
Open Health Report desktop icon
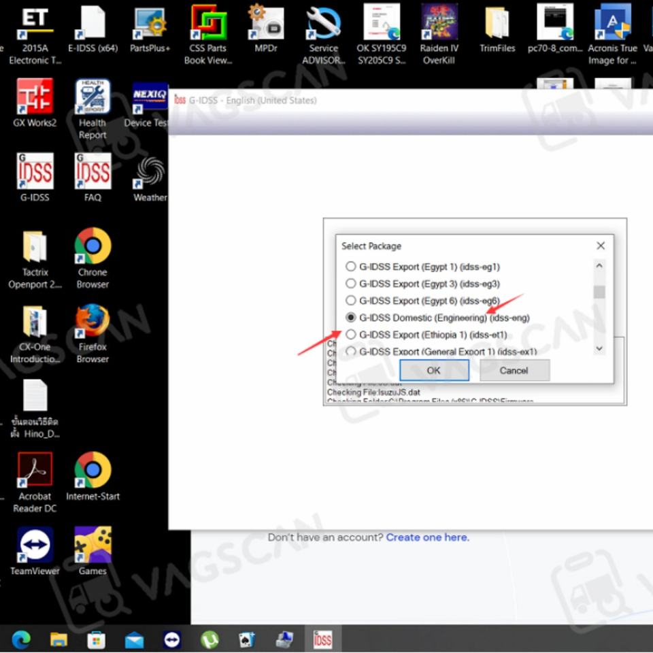(x=93, y=110)
